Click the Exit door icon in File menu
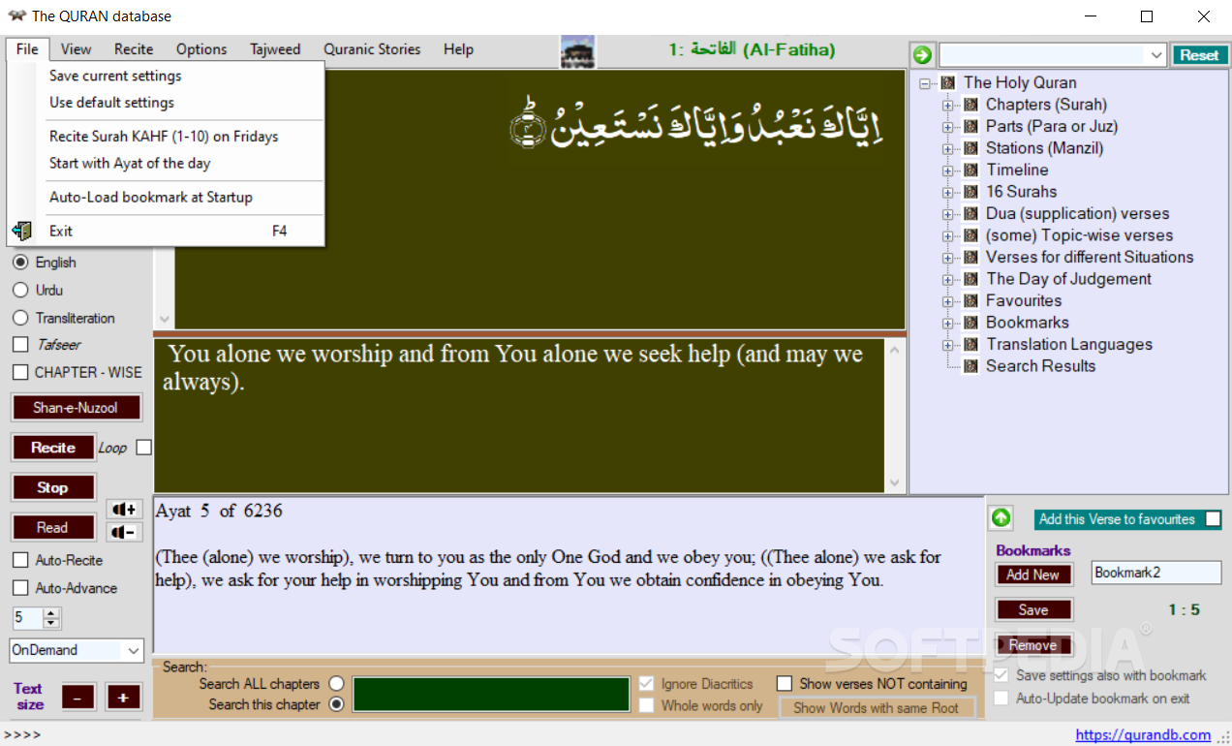Image resolution: width=1232 pixels, height=746 pixels. [x=22, y=231]
